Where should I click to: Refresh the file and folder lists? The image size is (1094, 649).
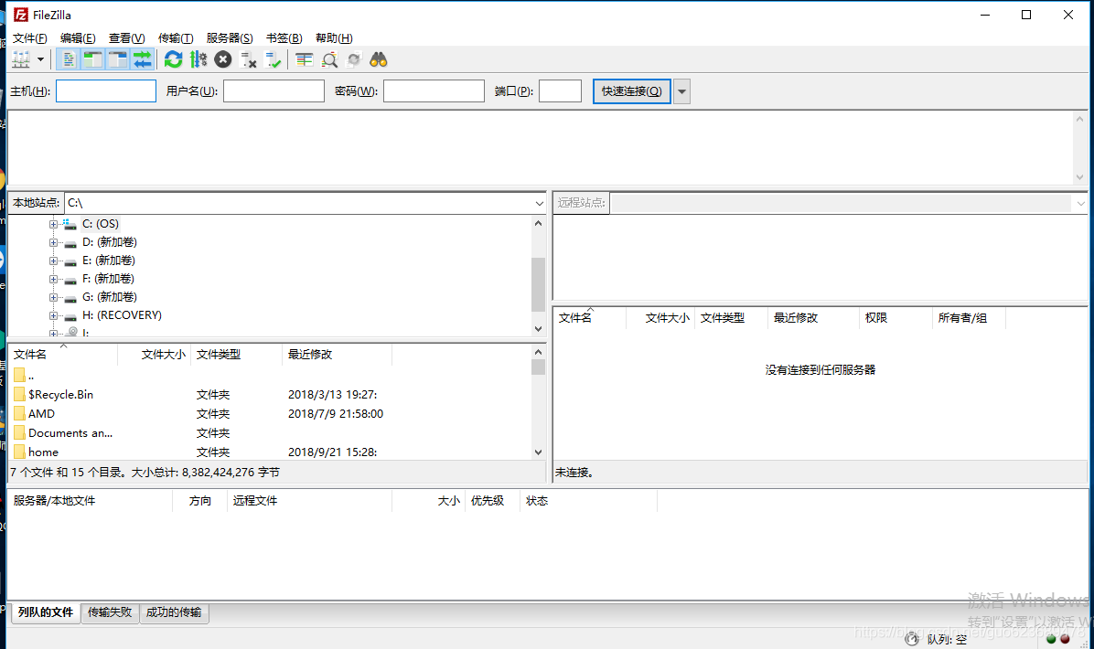click(173, 60)
